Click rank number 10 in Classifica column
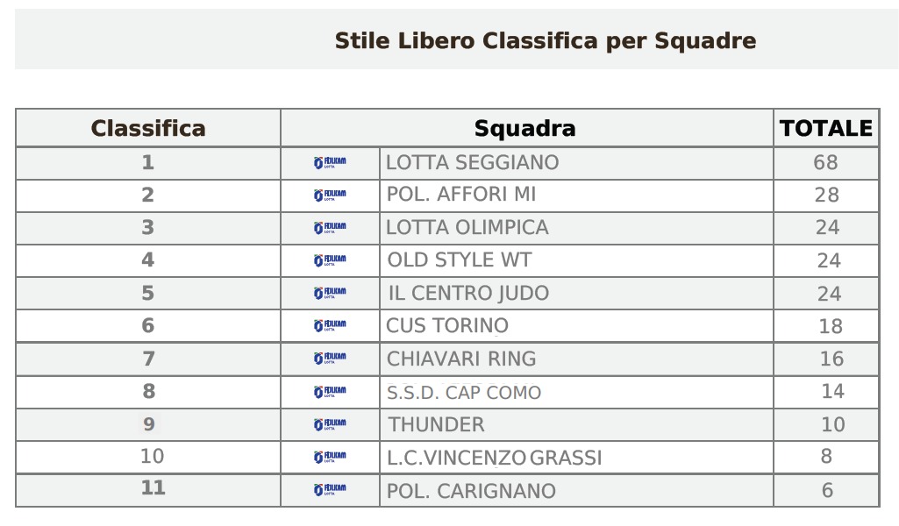Viewport: 899px width, 526px height. click(x=152, y=457)
